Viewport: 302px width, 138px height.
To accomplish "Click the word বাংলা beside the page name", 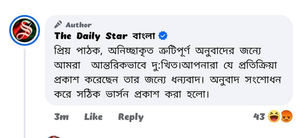I will coord(144,36).
